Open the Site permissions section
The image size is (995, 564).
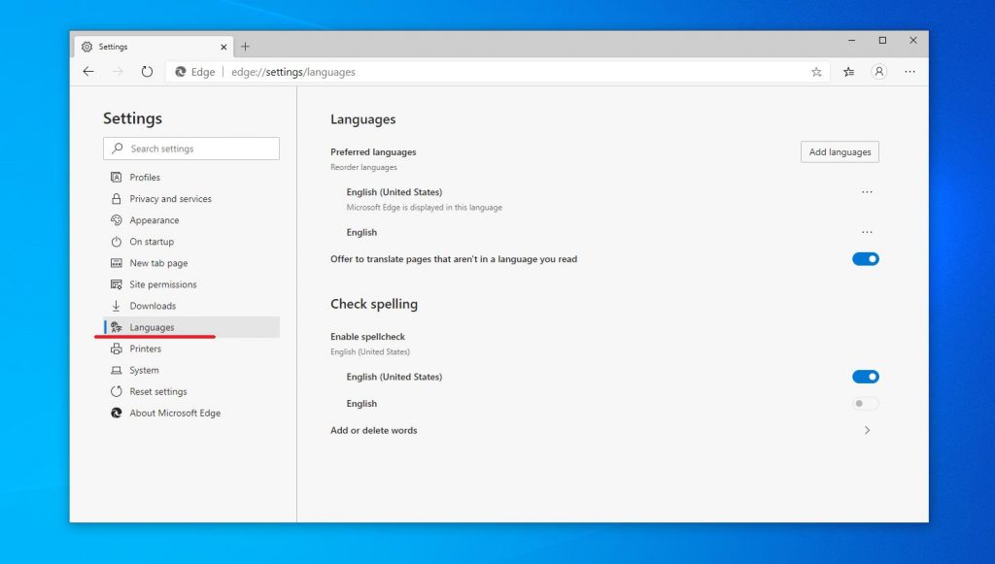191,284
